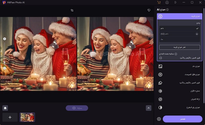Screen dimensions: 205x125
Task: Collapse the bottom thumbnail strip with chevron
Action: tap(149, 108)
